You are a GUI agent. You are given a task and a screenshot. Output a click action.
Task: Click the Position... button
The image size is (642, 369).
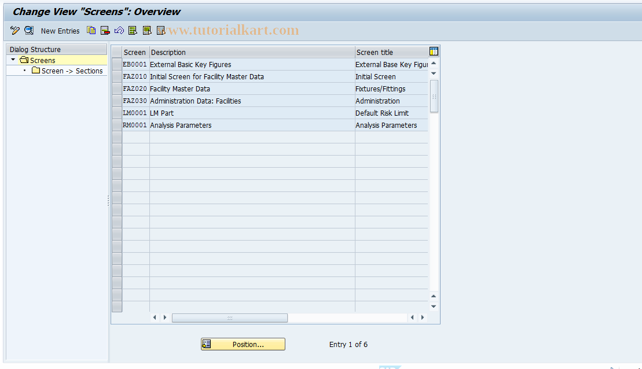click(243, 344)
